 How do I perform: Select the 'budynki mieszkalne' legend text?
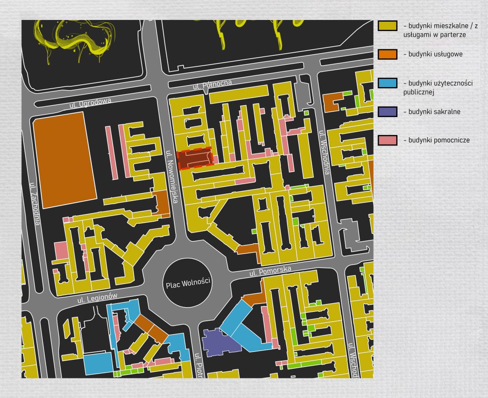441,30
